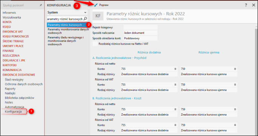This screenshot has height=136, width=258.
Task: Open Sposób określania kont Podstawowy field
Action: [x=140, y=38]
